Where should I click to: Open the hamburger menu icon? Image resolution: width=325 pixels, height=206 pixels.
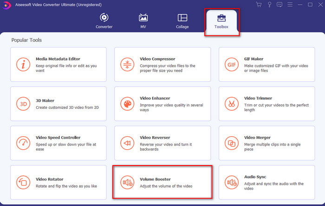pyautogui.click(x=290, y=5)
